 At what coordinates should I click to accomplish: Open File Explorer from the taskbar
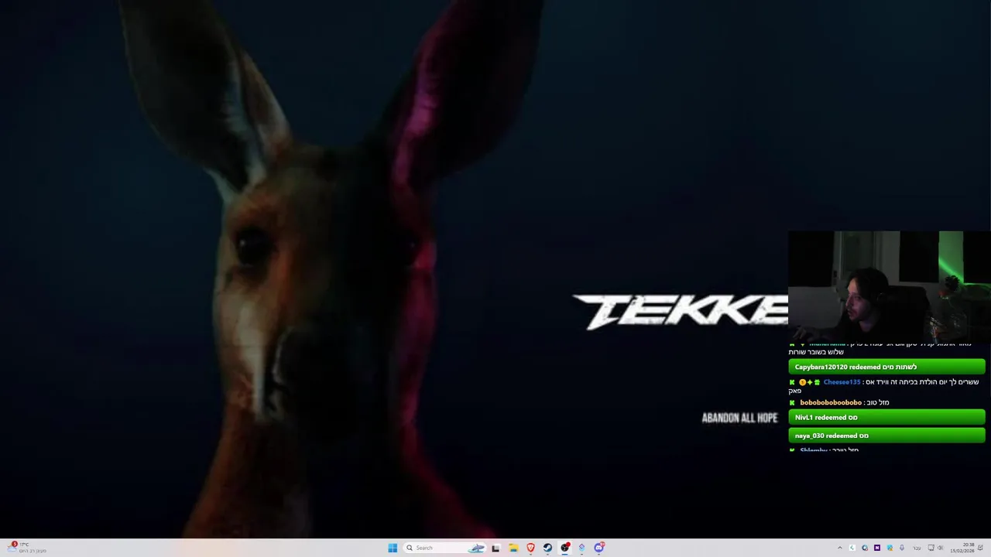[513, 548]
